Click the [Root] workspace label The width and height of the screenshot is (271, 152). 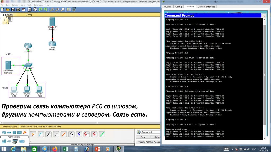tap(29, 15)
